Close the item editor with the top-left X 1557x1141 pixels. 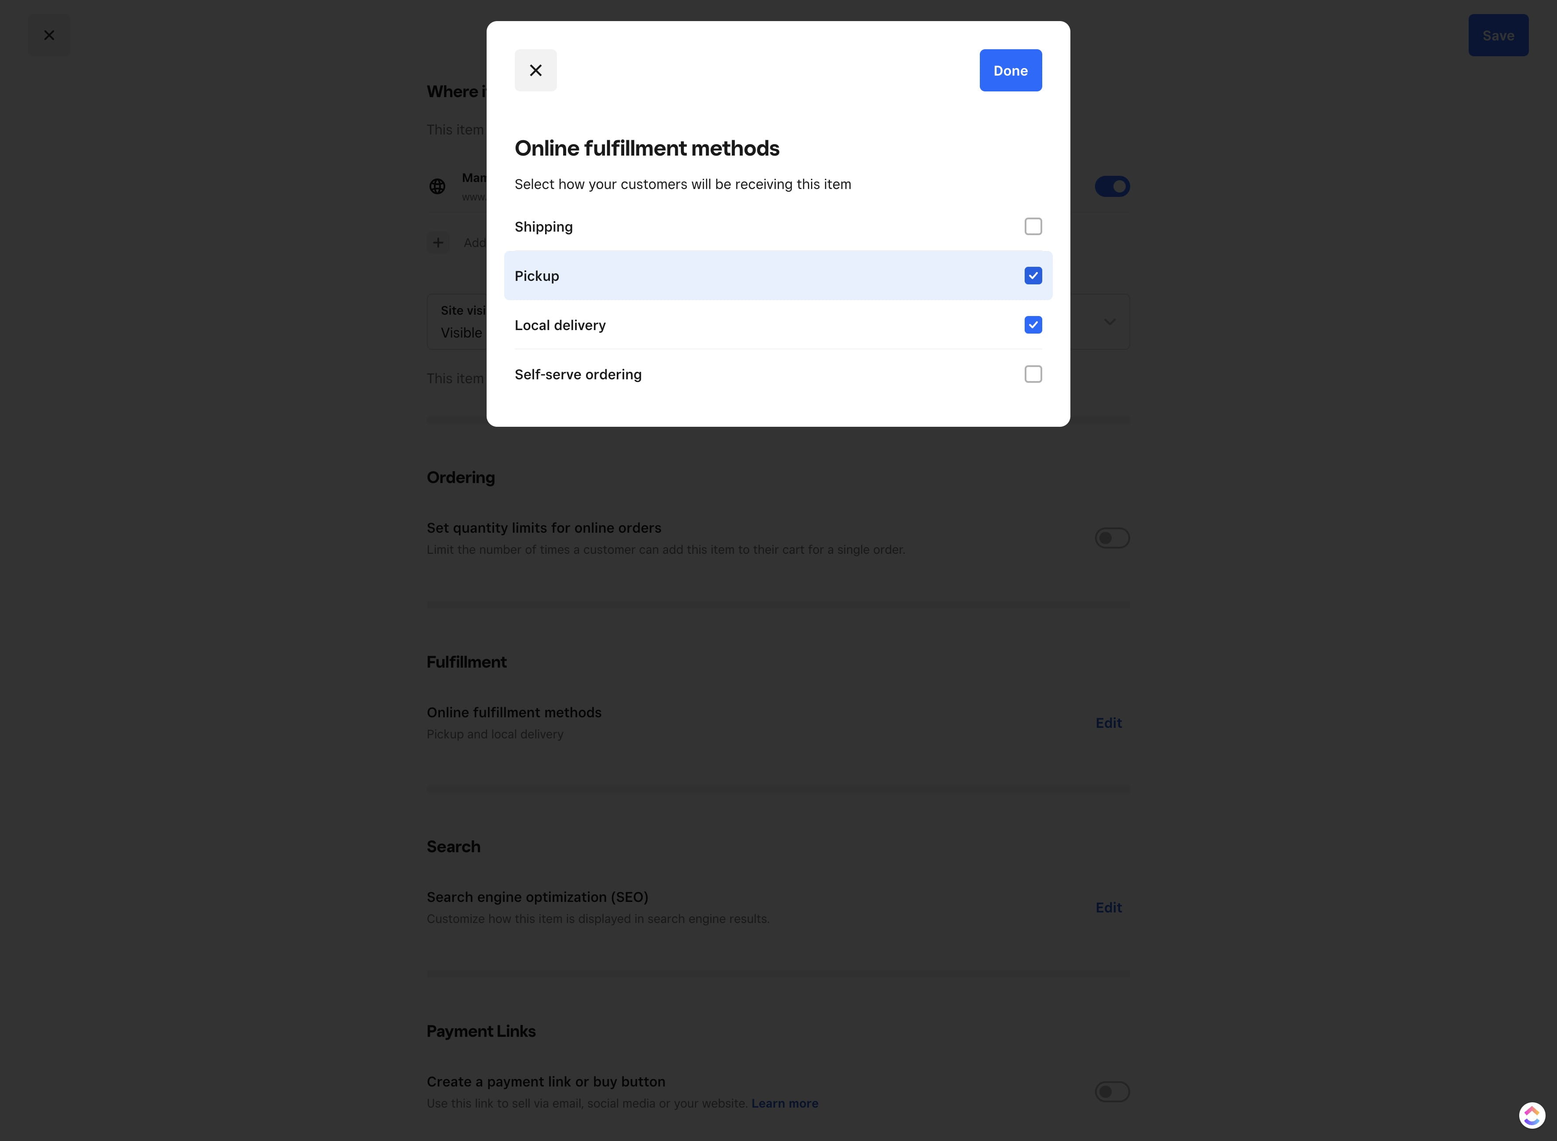49,35
